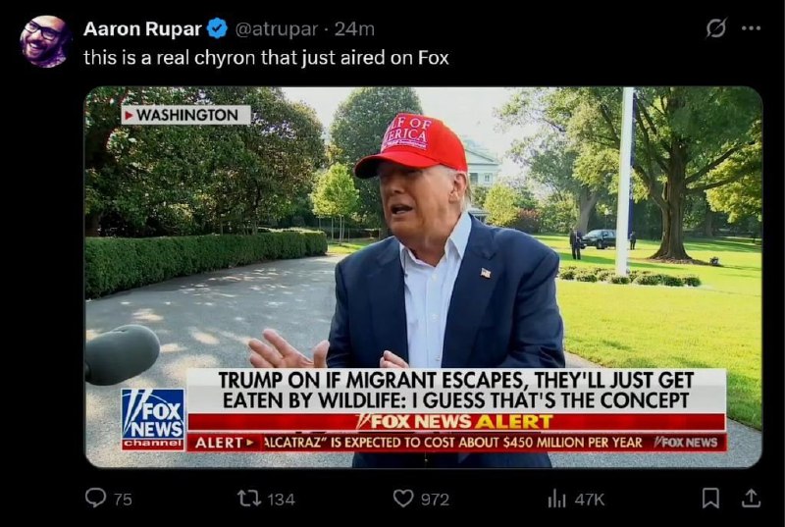Open the @atrupar handle link
785x527 pixels.
click(276, 29)
